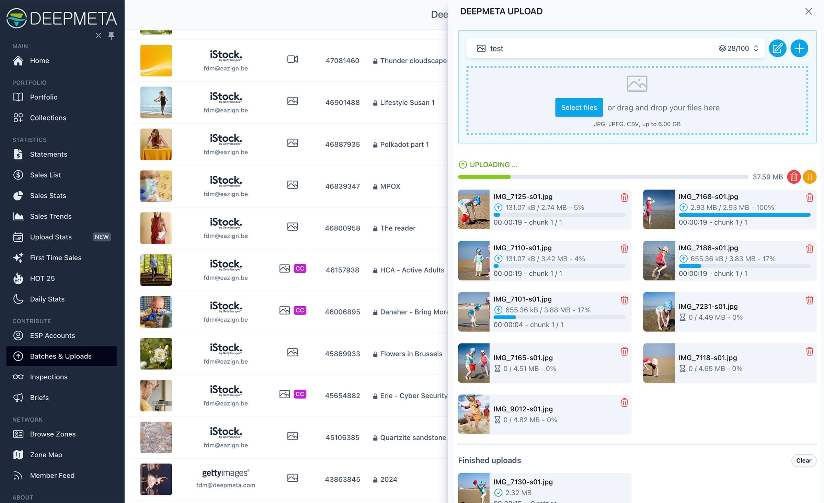
Task: Click the CC badge on HCA Active Adults
Action: click(300, 268)
